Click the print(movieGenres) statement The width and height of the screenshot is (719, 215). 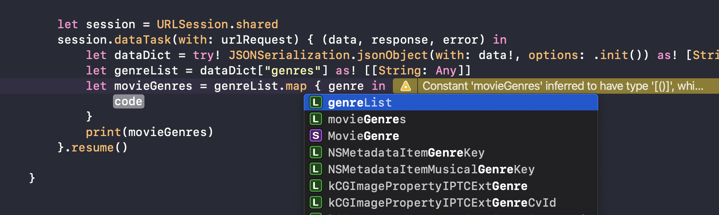[149, 132]
